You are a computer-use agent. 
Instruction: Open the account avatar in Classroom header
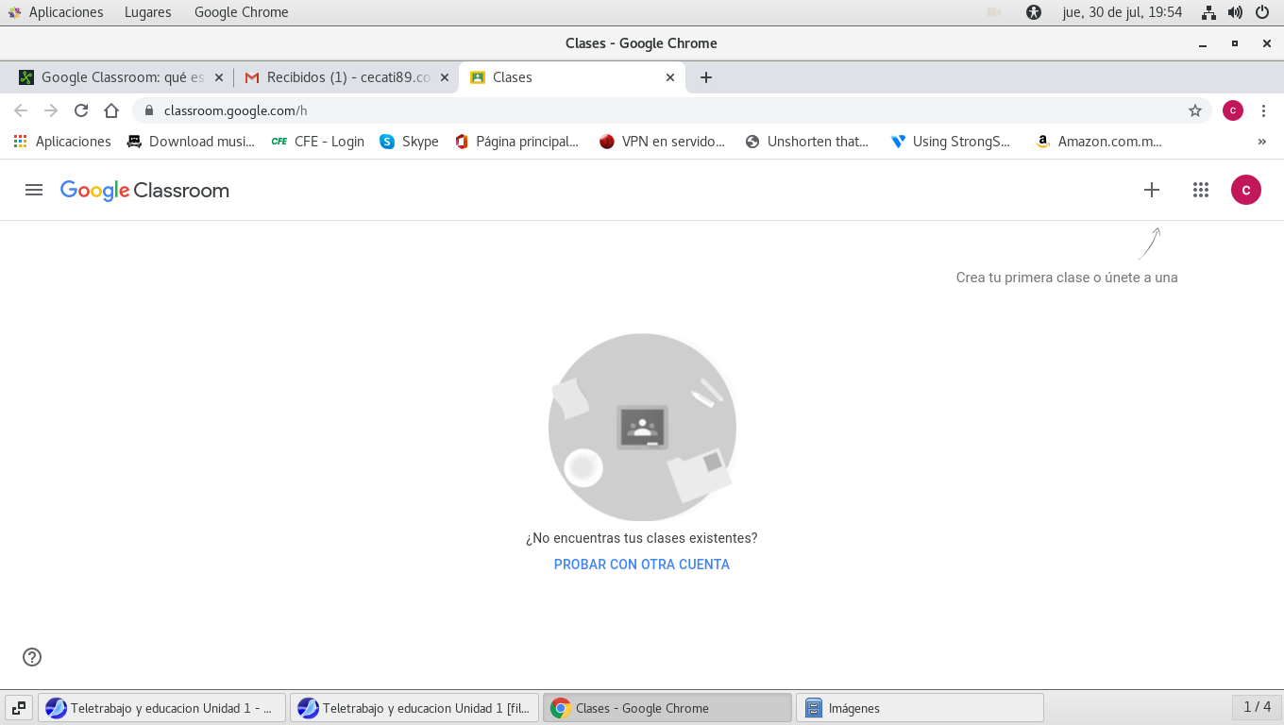[x=1245, y=190]
